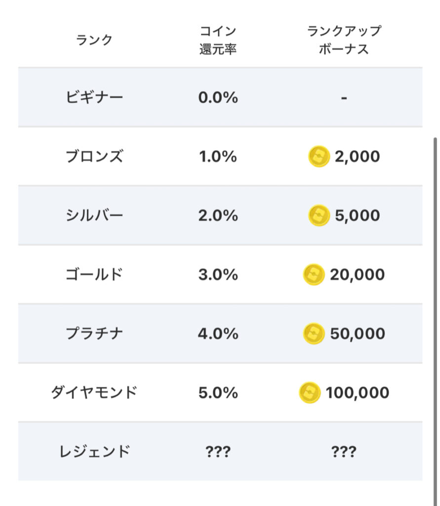Select the ブロンズ rank label
The width and height of the screenshot is (440, 506).
[x=94, y=157]
